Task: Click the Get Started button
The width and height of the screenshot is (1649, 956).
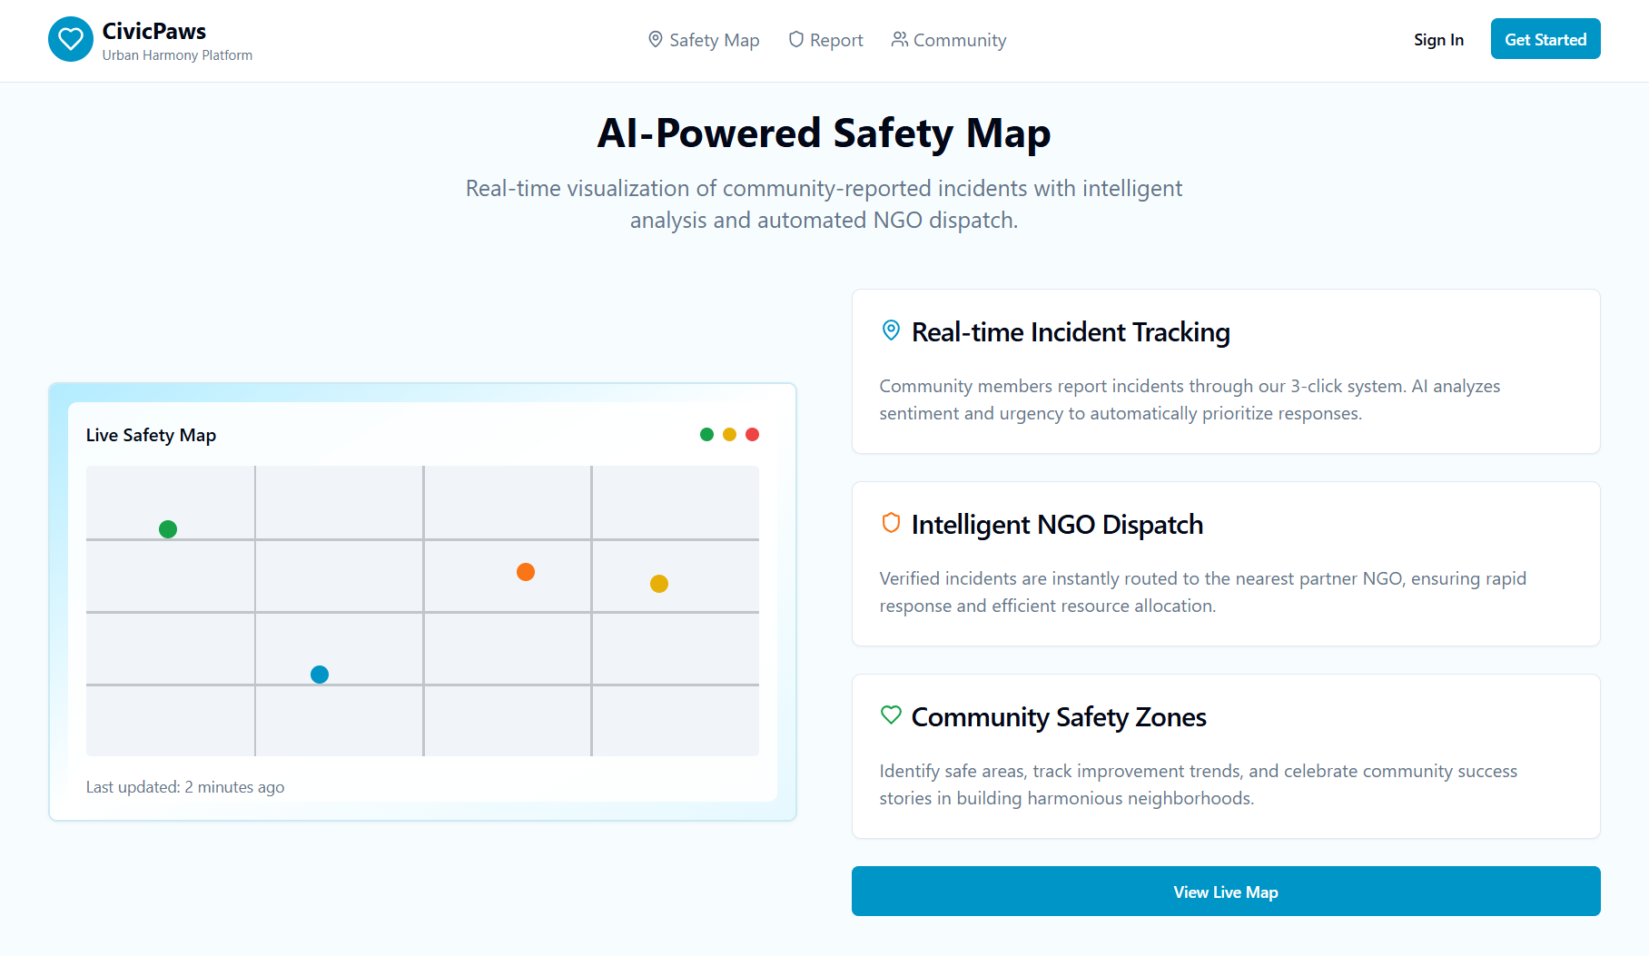Action: (1545, 39)
